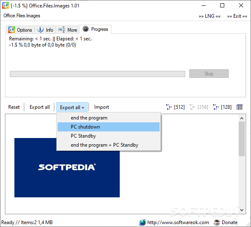The height and width of the screenshot is (227, 251).
Task: Click the globe icon in status bar
Action: [x=142, y=222]
